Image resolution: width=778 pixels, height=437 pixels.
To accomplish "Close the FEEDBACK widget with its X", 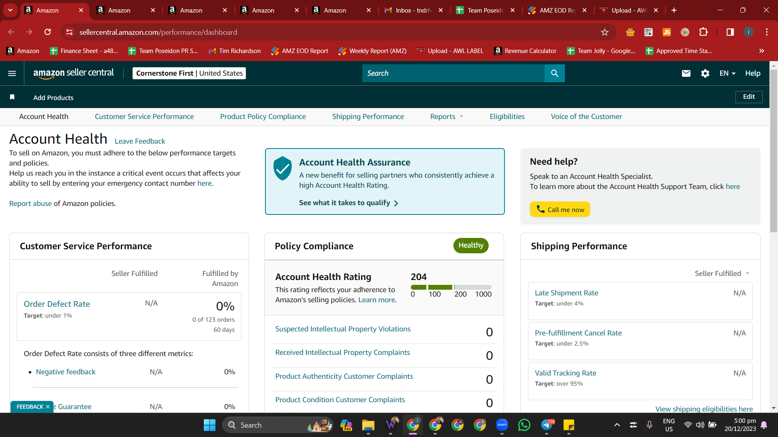I will [48, 407].
